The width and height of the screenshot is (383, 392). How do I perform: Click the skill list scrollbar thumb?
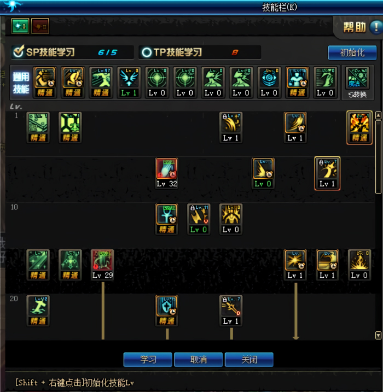(378, 157)
